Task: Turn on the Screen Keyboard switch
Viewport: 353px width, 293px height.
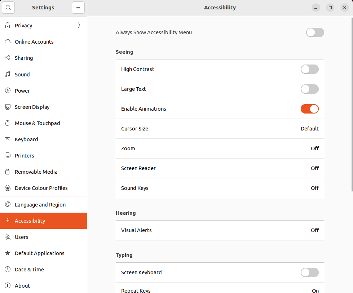Action: pyautogui.click(x=309, y=272)
